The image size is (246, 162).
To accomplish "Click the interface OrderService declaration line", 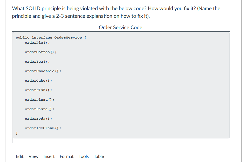I will tap(51, 37).
